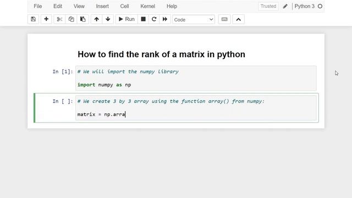Insert a new cell below with plus icon
The width and height of the screenshot is (352, 198).
click(46, 19)
